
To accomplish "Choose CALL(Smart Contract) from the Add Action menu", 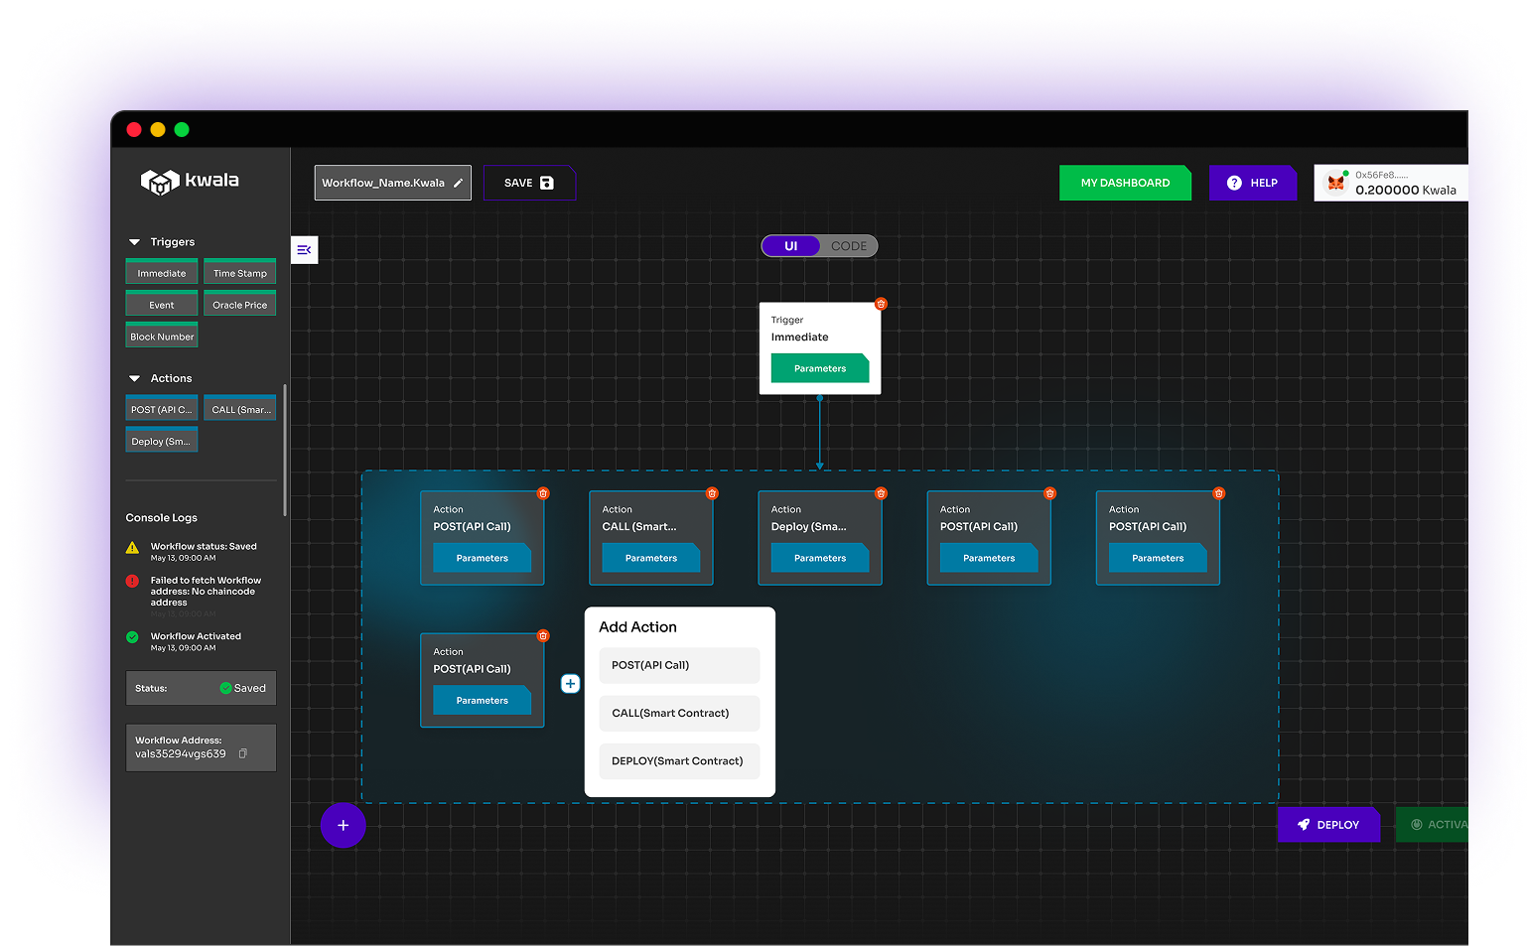I will click(679, 713).
